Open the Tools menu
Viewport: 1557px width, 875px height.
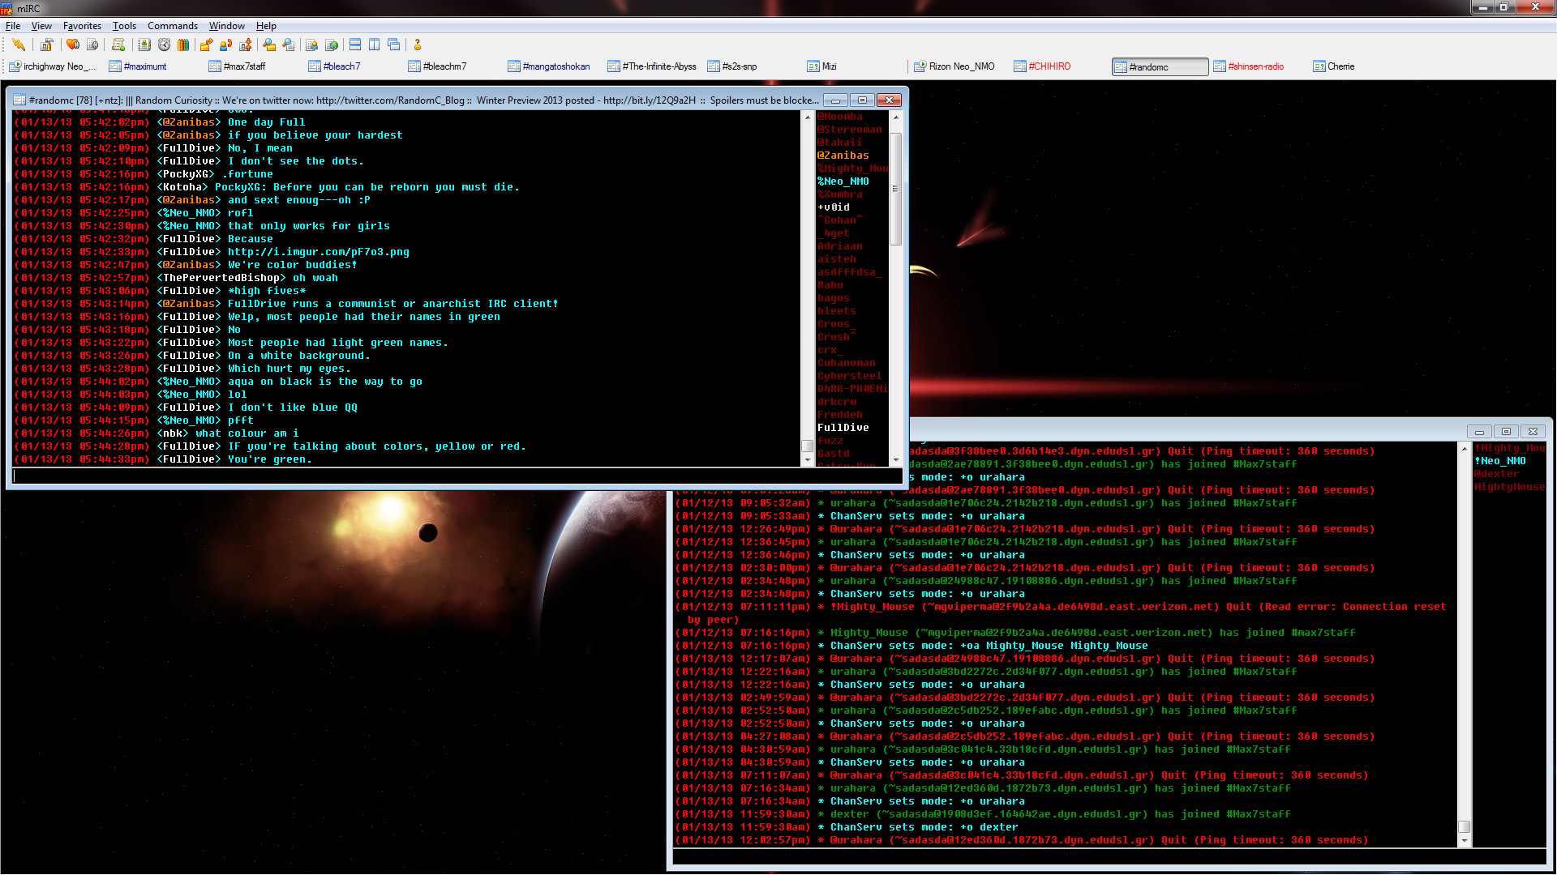pos(124,26)
